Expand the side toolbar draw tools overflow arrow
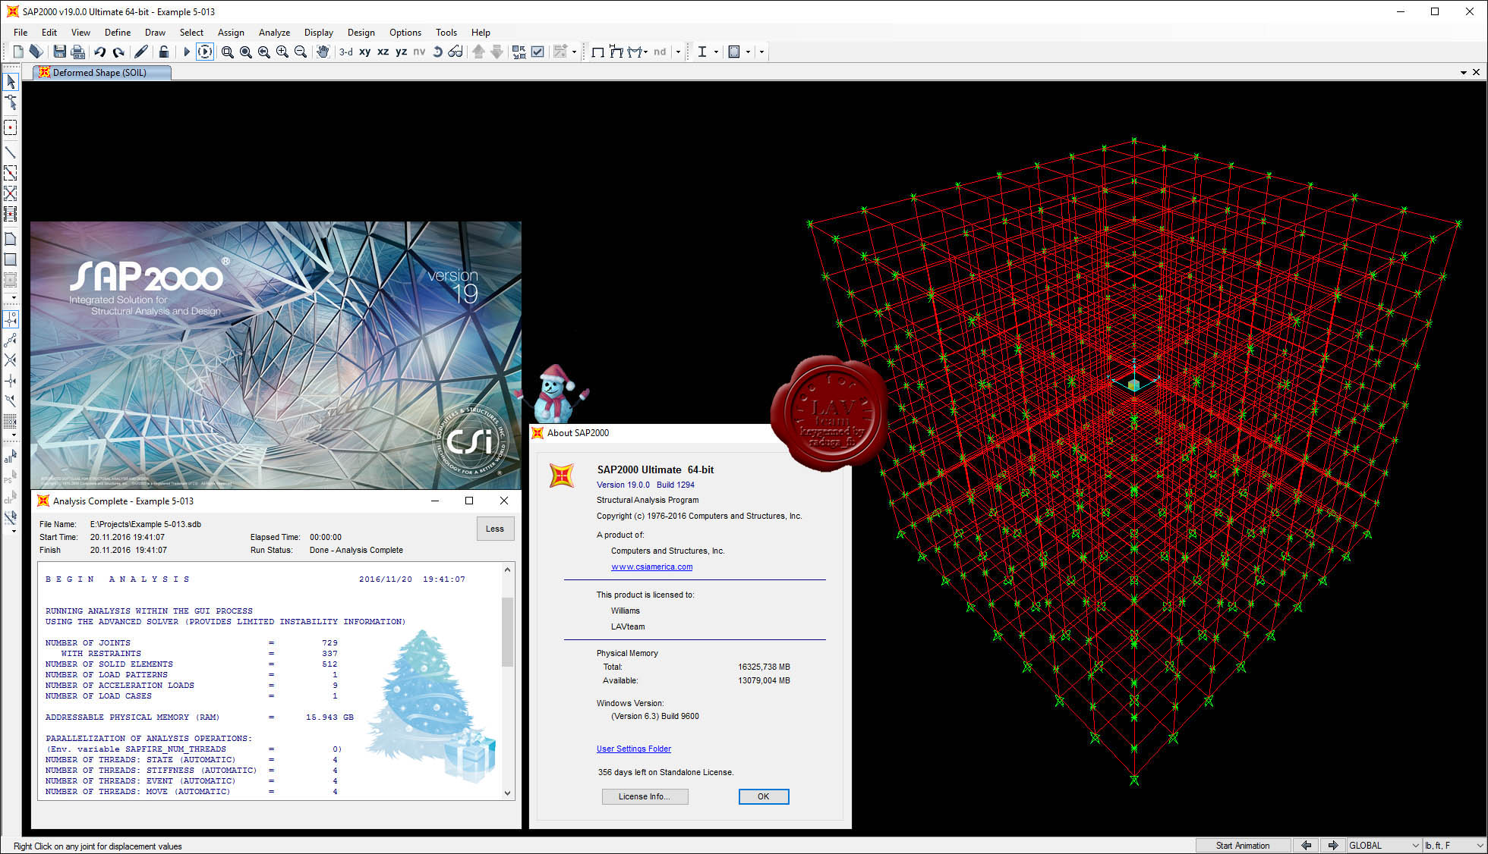This screenshot has height=854, width=1488. pos(14,297)
